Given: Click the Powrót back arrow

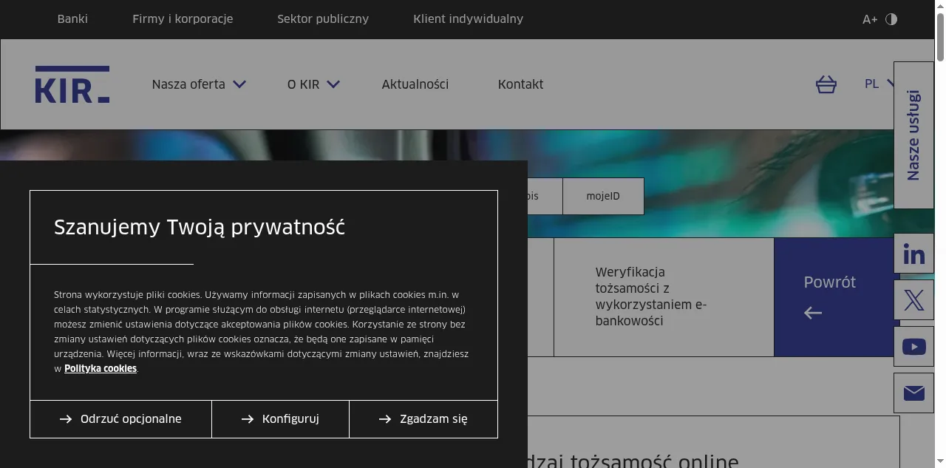Looking at the screenshot, I should pyautogui.click(x=813, y=313).
